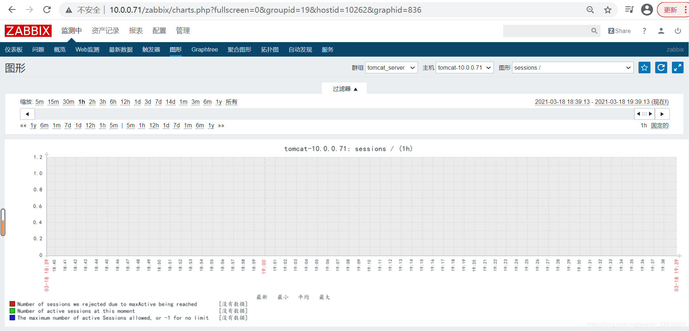Viewport: 689px width, 331px height.
Task: Open the browser zoom magnifier icon
Action: tap(590, 10)
